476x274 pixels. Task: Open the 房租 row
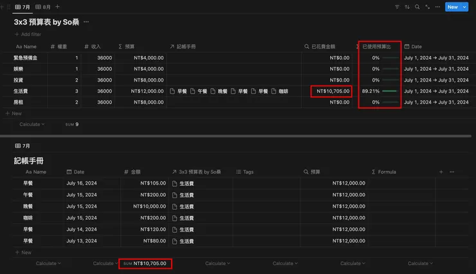point(18,102)
